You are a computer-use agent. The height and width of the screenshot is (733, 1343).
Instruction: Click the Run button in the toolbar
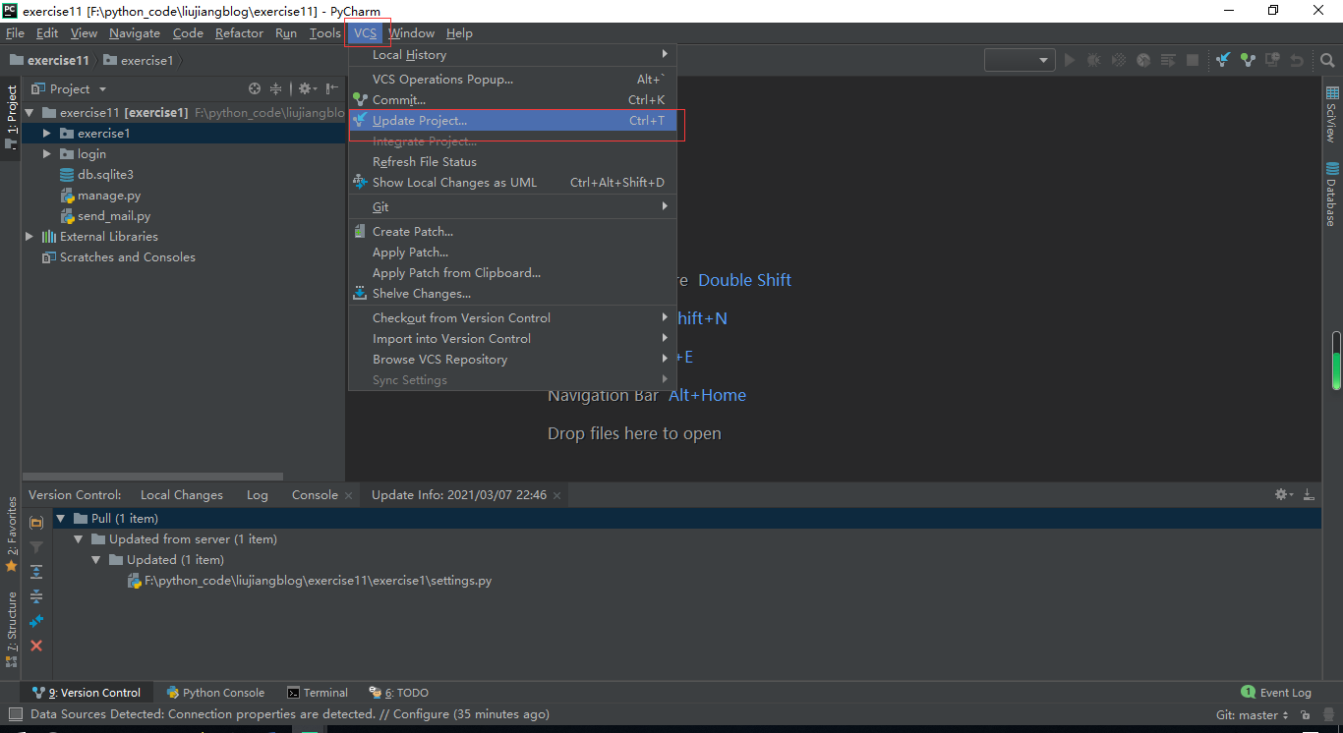tap(1071, 60)
